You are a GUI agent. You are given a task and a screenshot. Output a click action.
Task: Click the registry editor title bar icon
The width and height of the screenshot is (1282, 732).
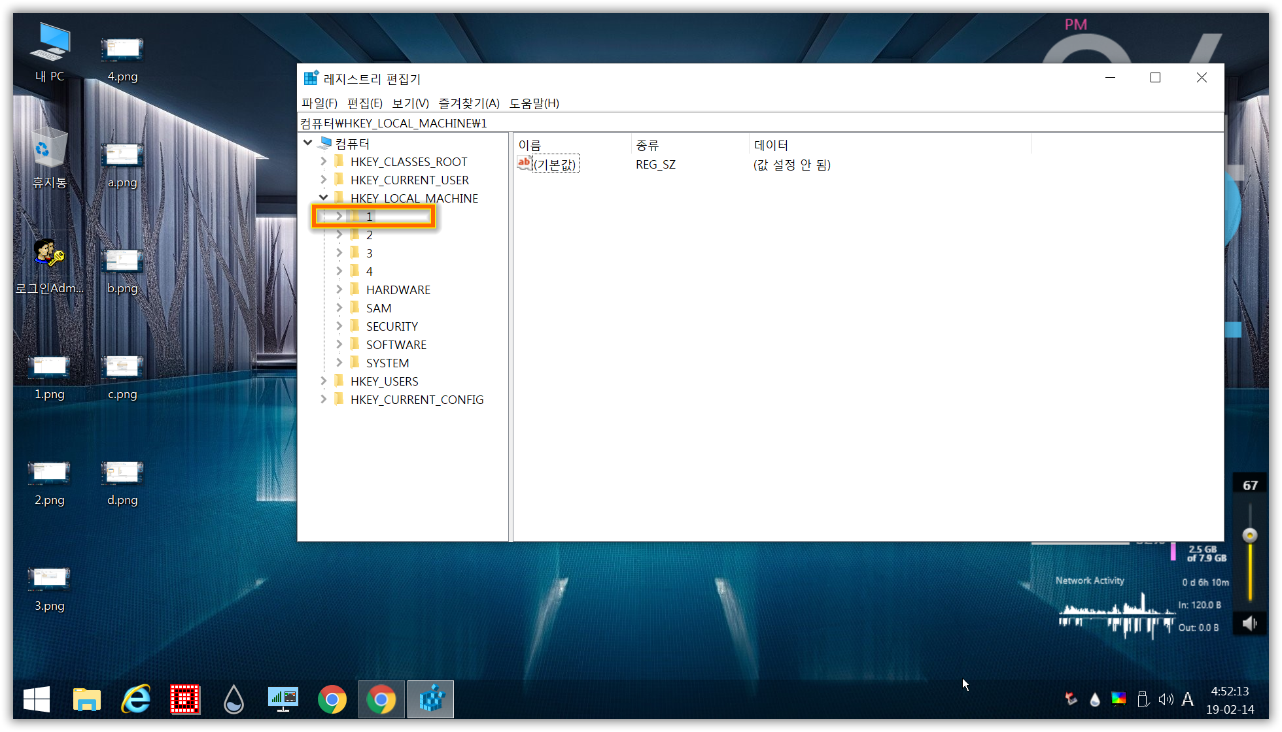(x=311, y=78)
